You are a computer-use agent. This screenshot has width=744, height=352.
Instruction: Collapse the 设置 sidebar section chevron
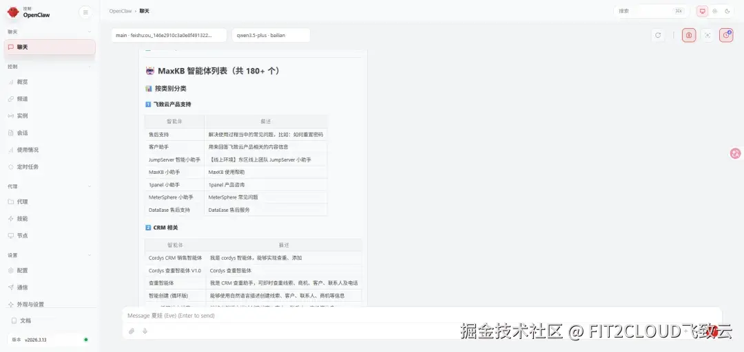pos(90,255)
